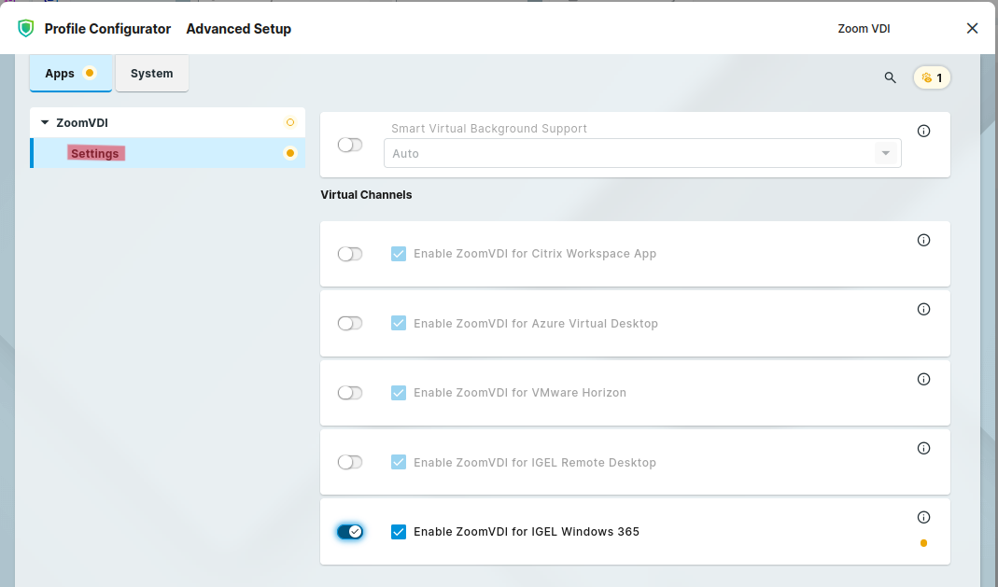Open the search magnifier icon
The height and width of the screenshot is (587, 998).
click(x=890, y=77)
